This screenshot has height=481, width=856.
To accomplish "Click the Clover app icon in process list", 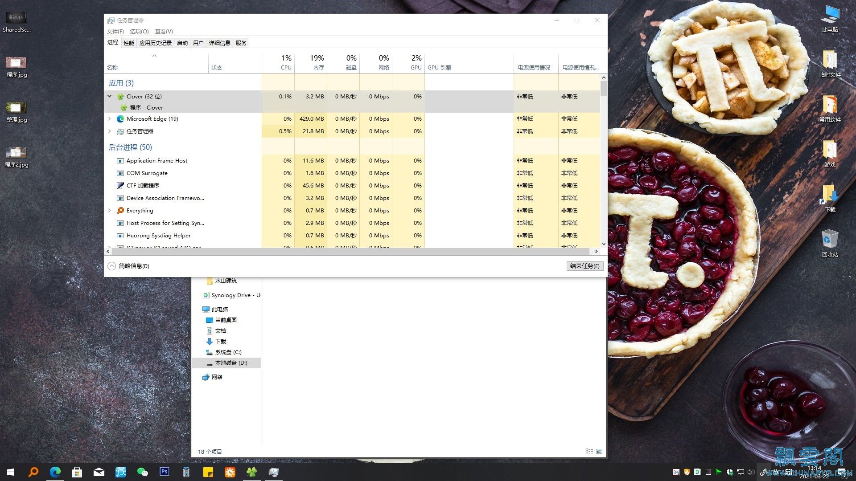I will click(120, 97).
